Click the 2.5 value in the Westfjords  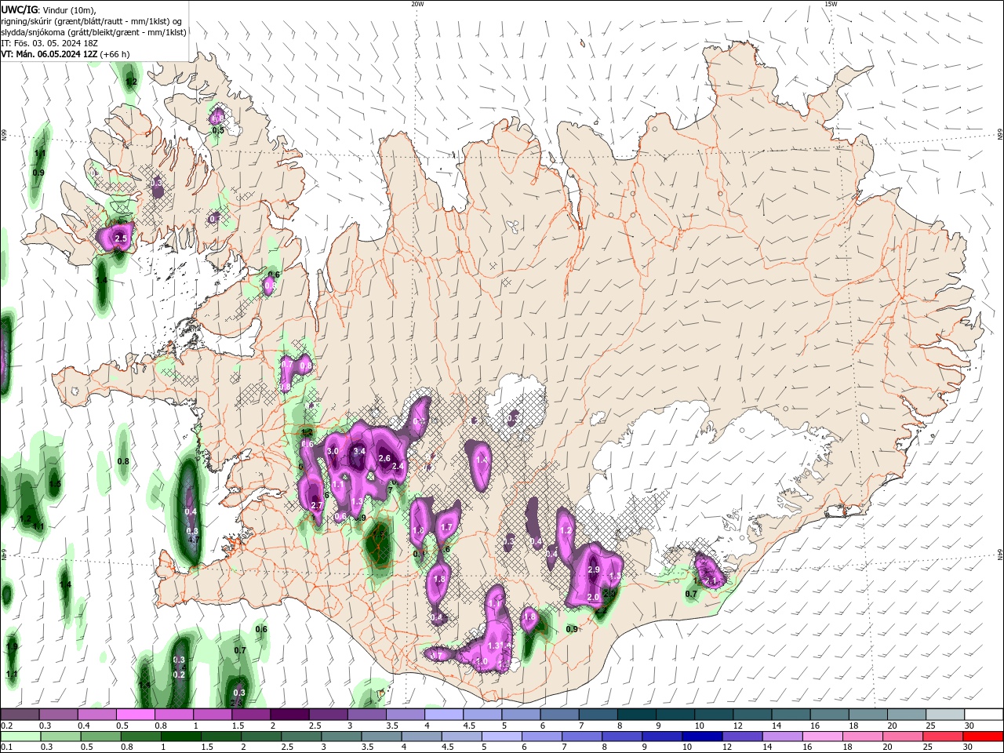pyautogui.click(x=121, y=238)
